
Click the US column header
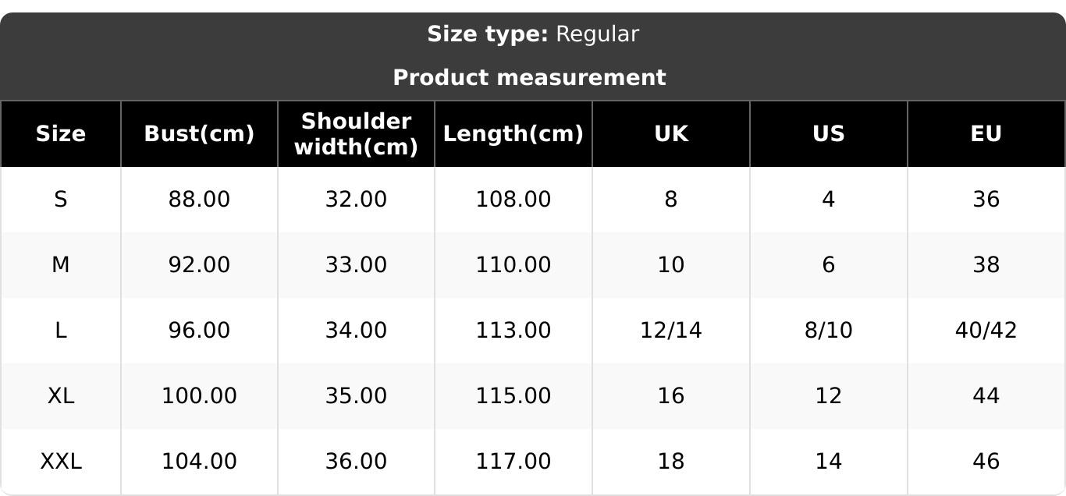click(829, 134)
